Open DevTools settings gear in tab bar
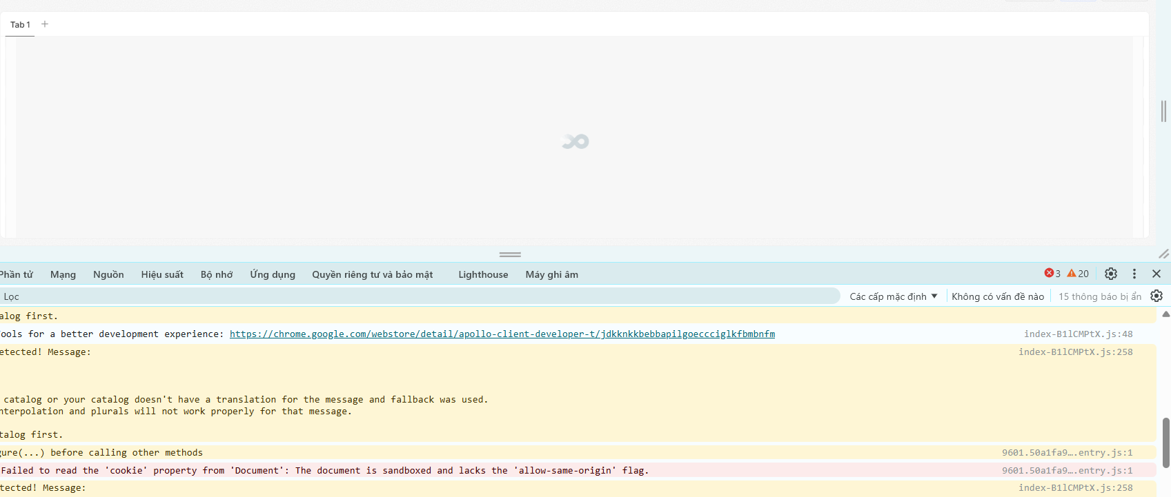 (x=1111, y=274)
